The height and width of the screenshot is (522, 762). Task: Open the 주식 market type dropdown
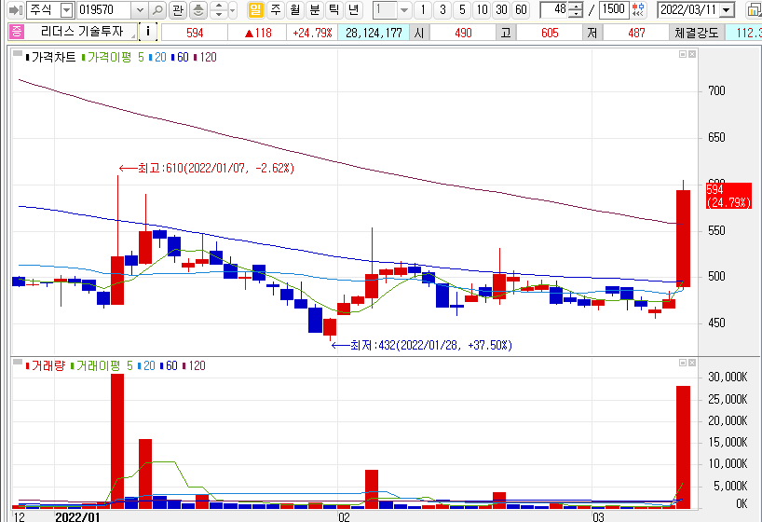pyautogui.click(x=67, y=9)
